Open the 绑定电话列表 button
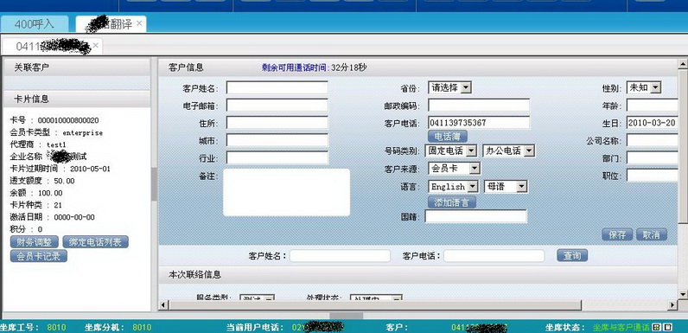 tap(96, 242)
